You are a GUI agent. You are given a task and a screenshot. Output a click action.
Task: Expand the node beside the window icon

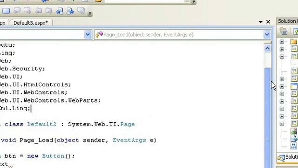[x=282, y=86]
